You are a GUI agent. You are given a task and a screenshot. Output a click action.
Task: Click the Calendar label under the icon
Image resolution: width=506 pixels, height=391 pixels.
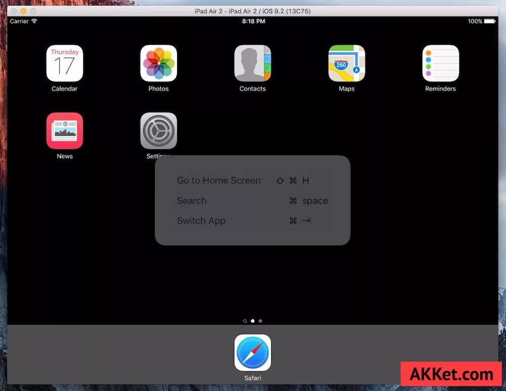pyautogui.click(x=65, y=89)
